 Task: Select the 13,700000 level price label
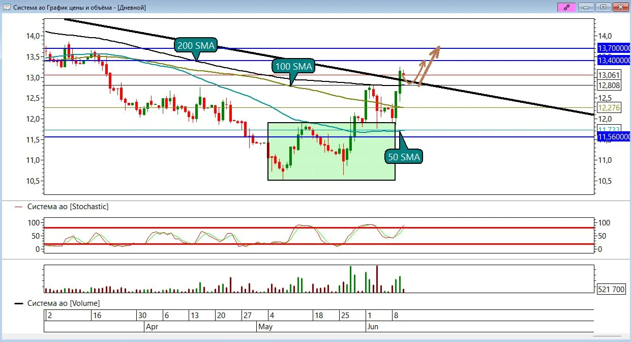click(x=614, y=48)
